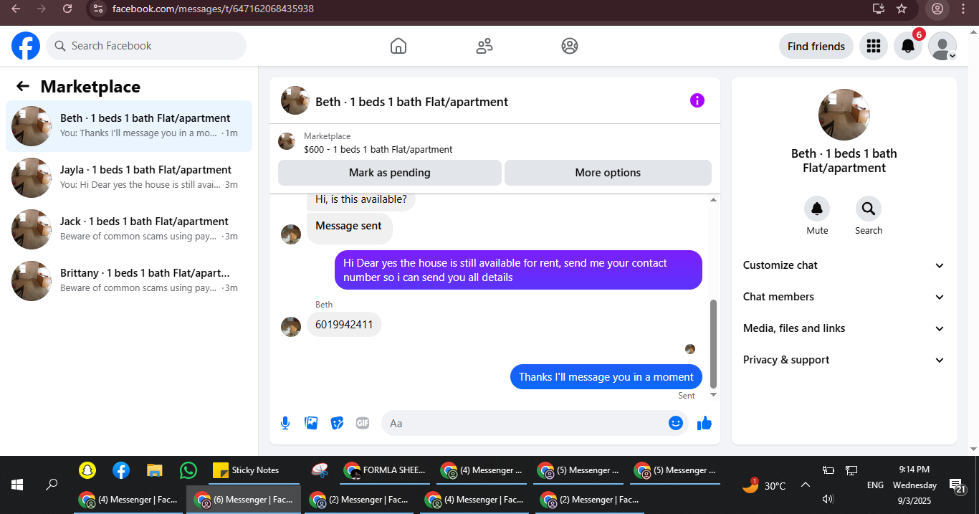Viewport: 979px width, 514px height.
Task: Attach a photo with the image icon
Action: point(311,423)
